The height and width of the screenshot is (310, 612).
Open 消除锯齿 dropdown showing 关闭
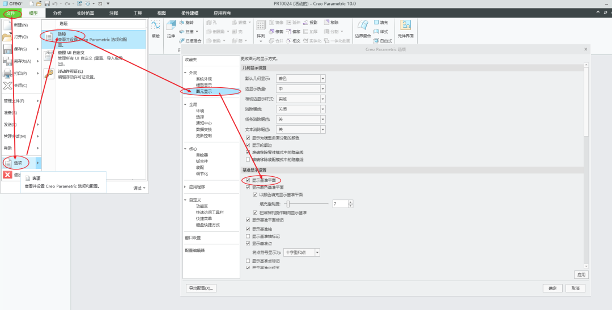(x=300, y=109)
